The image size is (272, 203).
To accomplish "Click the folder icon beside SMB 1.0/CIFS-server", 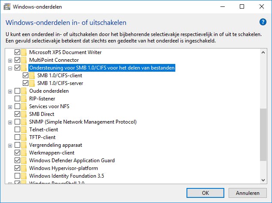I will pos(32,83).
